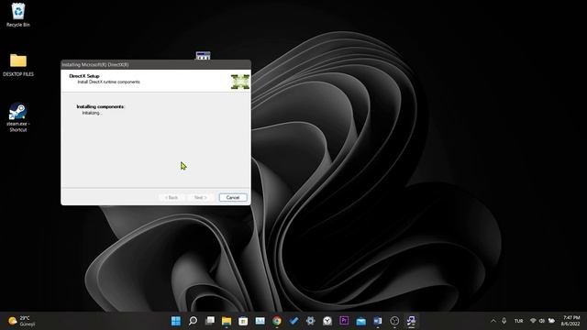Open the Windows Start menu
The image size is (587, 330).
coord(175,321)
